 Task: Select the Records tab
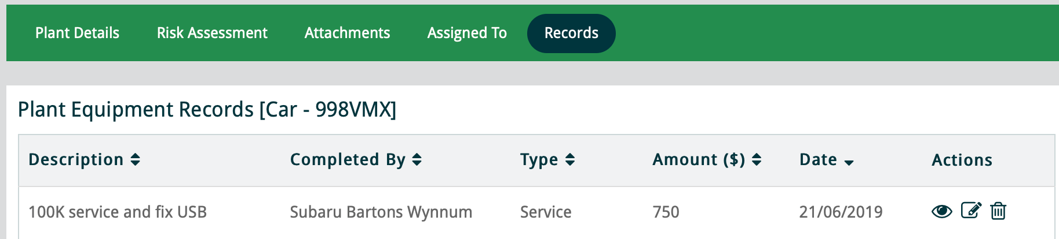click(571, 33)
